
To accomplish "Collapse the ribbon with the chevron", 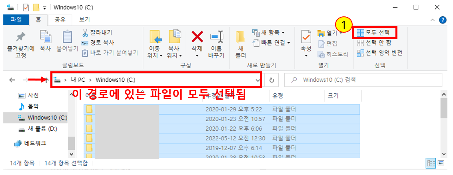I will 432,20.
